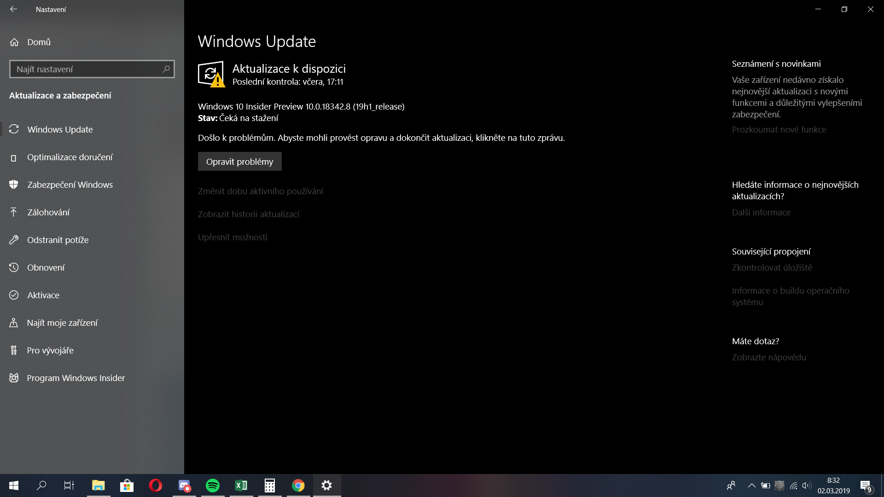The width and height of the screenshot is (884, 497).
Task: Open Zobrazit historii aktualizací link
Action: click(x=249, y=214)
